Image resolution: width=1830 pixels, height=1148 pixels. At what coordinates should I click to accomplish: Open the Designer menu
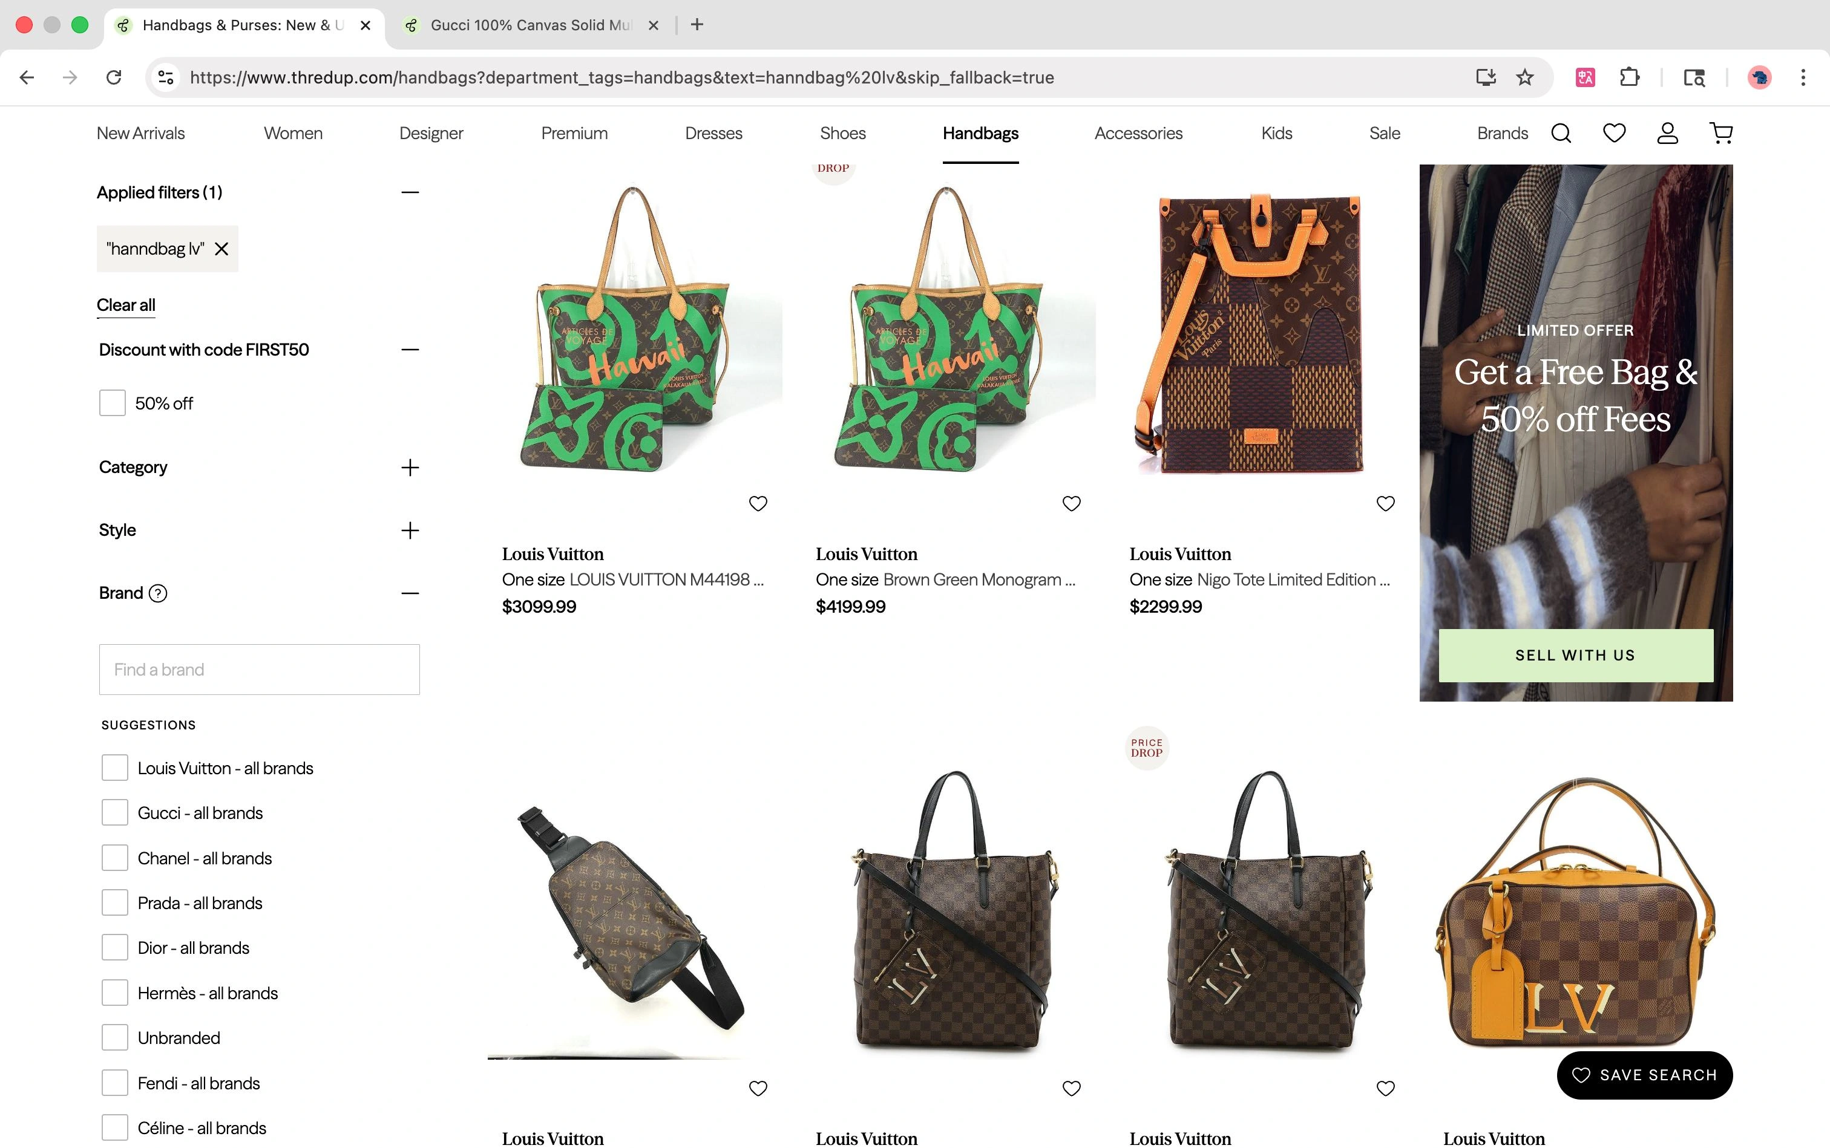click(431, 134)
